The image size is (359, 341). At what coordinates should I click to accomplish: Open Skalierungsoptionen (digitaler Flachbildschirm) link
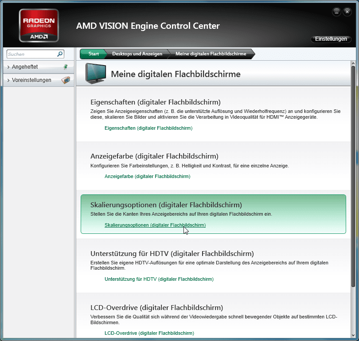pyautogui.click(x=155, y=225)
